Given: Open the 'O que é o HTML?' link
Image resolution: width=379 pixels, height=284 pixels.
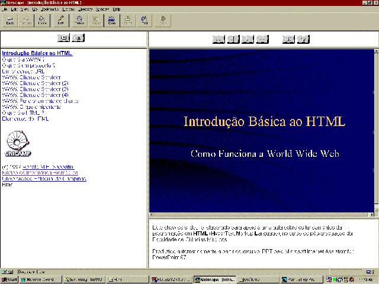Looking at the screenshot, I should coord(23,113).
